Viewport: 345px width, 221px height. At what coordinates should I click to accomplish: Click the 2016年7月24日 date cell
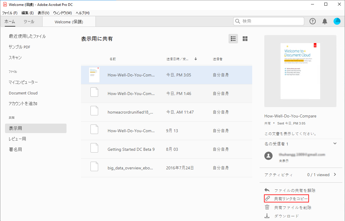pos(180,168)
